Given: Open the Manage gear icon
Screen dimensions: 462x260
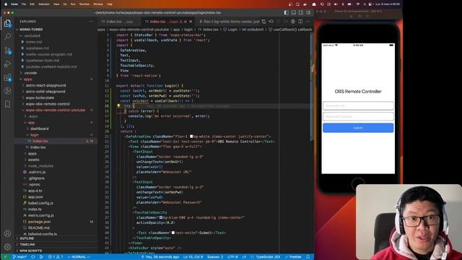Looking at the screenshot, I should [8, 246].
